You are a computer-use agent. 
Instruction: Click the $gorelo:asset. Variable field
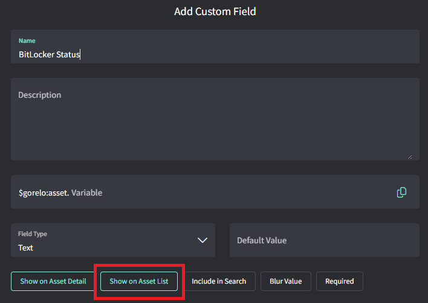pyautogui.click(x=215, y=192)
